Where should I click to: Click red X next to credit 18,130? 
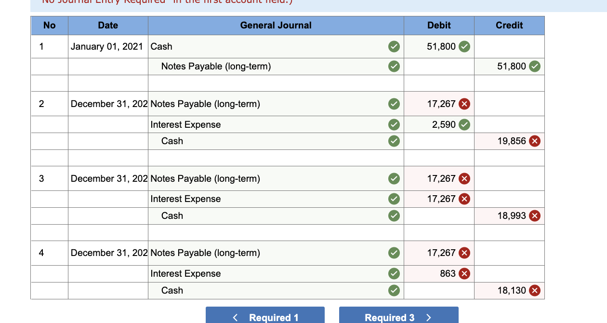tap(534, 291)
